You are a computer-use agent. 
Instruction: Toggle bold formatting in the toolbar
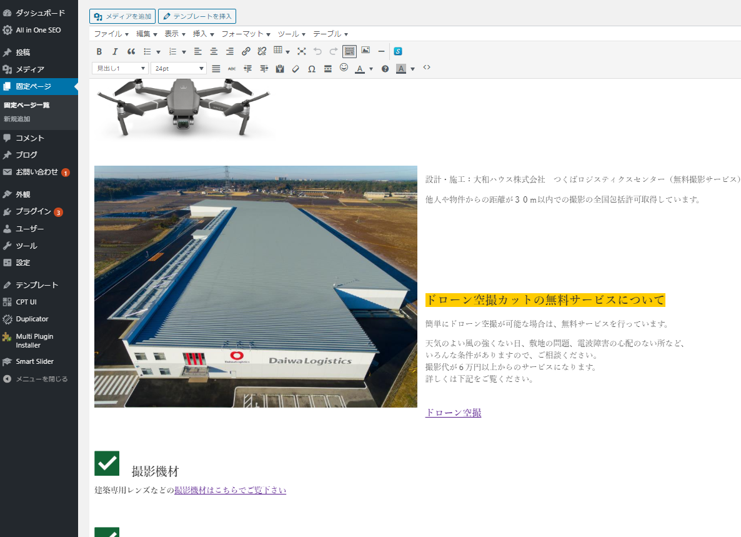click(99, 51)
